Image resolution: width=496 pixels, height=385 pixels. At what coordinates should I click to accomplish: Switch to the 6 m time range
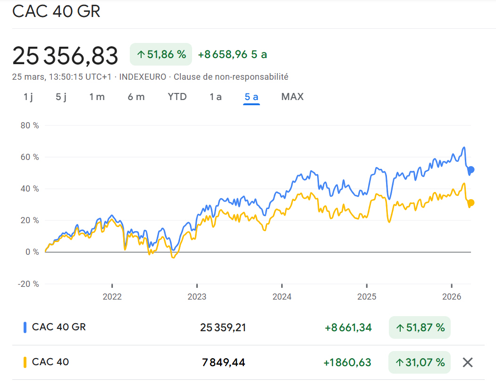coord(136,96)
